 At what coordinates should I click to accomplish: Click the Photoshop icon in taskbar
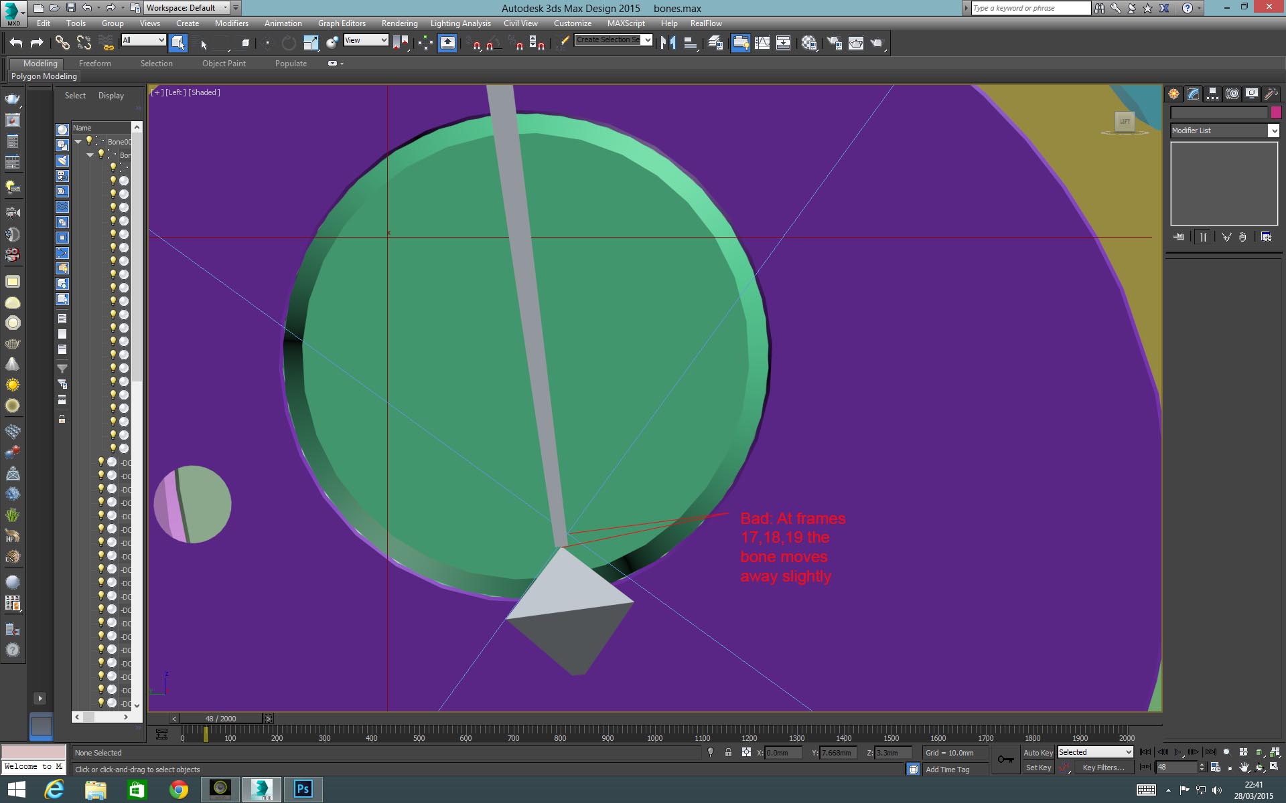point(303,790)
